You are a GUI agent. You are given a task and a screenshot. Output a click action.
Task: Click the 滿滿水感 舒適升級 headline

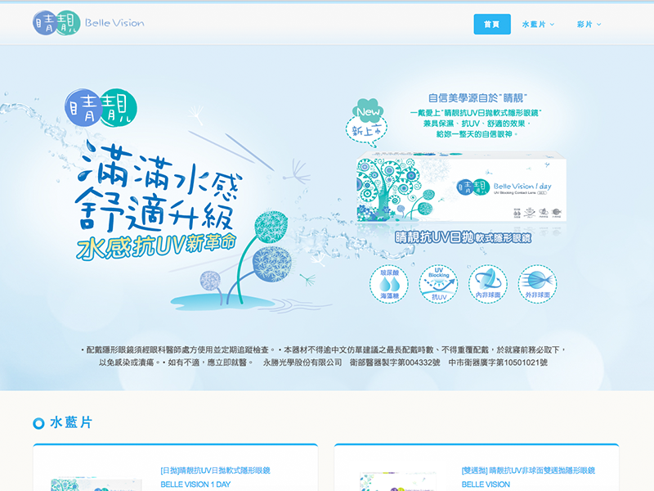pos(159,187)
